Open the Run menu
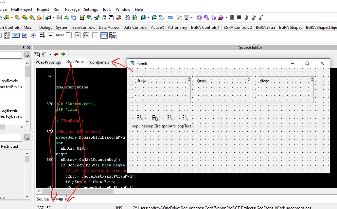This screenshot has height=209, width=337. click(x=57, y=9)
